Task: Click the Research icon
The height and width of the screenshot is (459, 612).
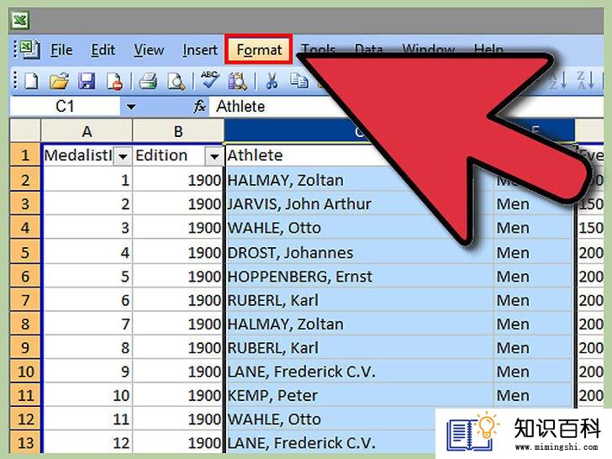Action: pyautogui.click(x=237, y=82)
